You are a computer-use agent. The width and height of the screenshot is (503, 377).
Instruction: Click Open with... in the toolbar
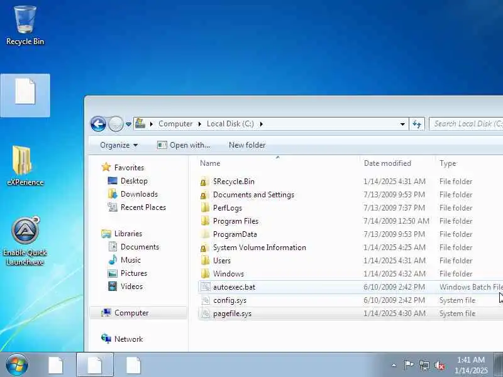pos(184,145)
